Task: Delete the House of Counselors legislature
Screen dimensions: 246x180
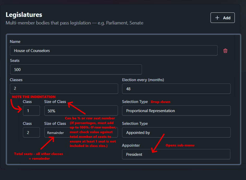Action: point(225,51)
